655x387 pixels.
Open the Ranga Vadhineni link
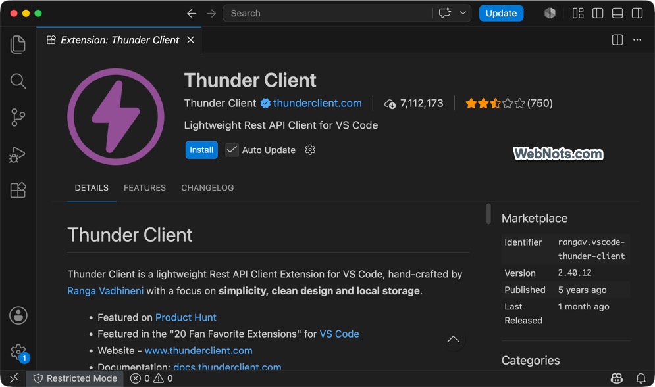(105, 290)
